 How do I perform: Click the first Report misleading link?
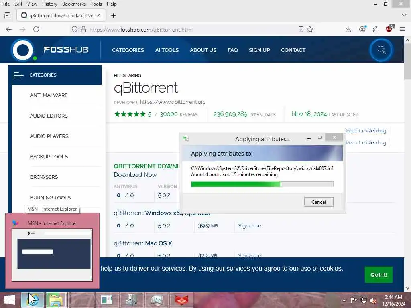tap(366, 130)
